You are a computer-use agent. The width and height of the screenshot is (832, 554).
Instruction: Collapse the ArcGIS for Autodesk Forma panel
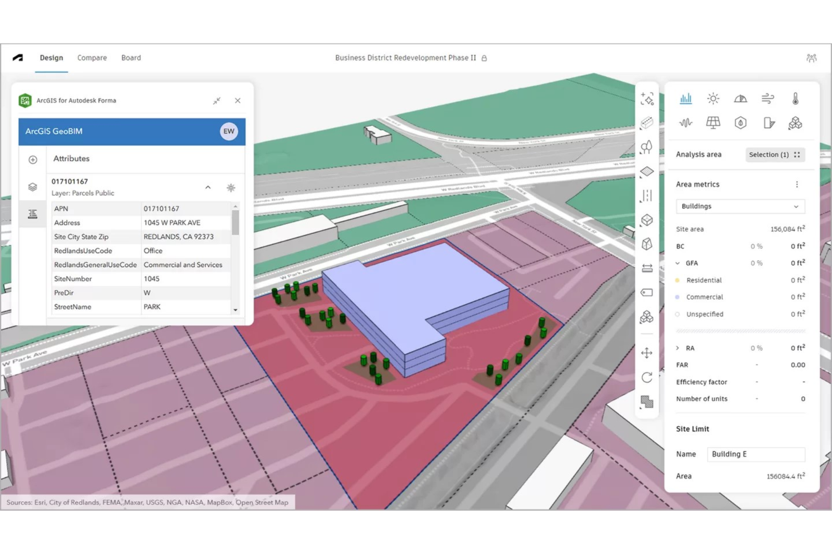(217, 101)
